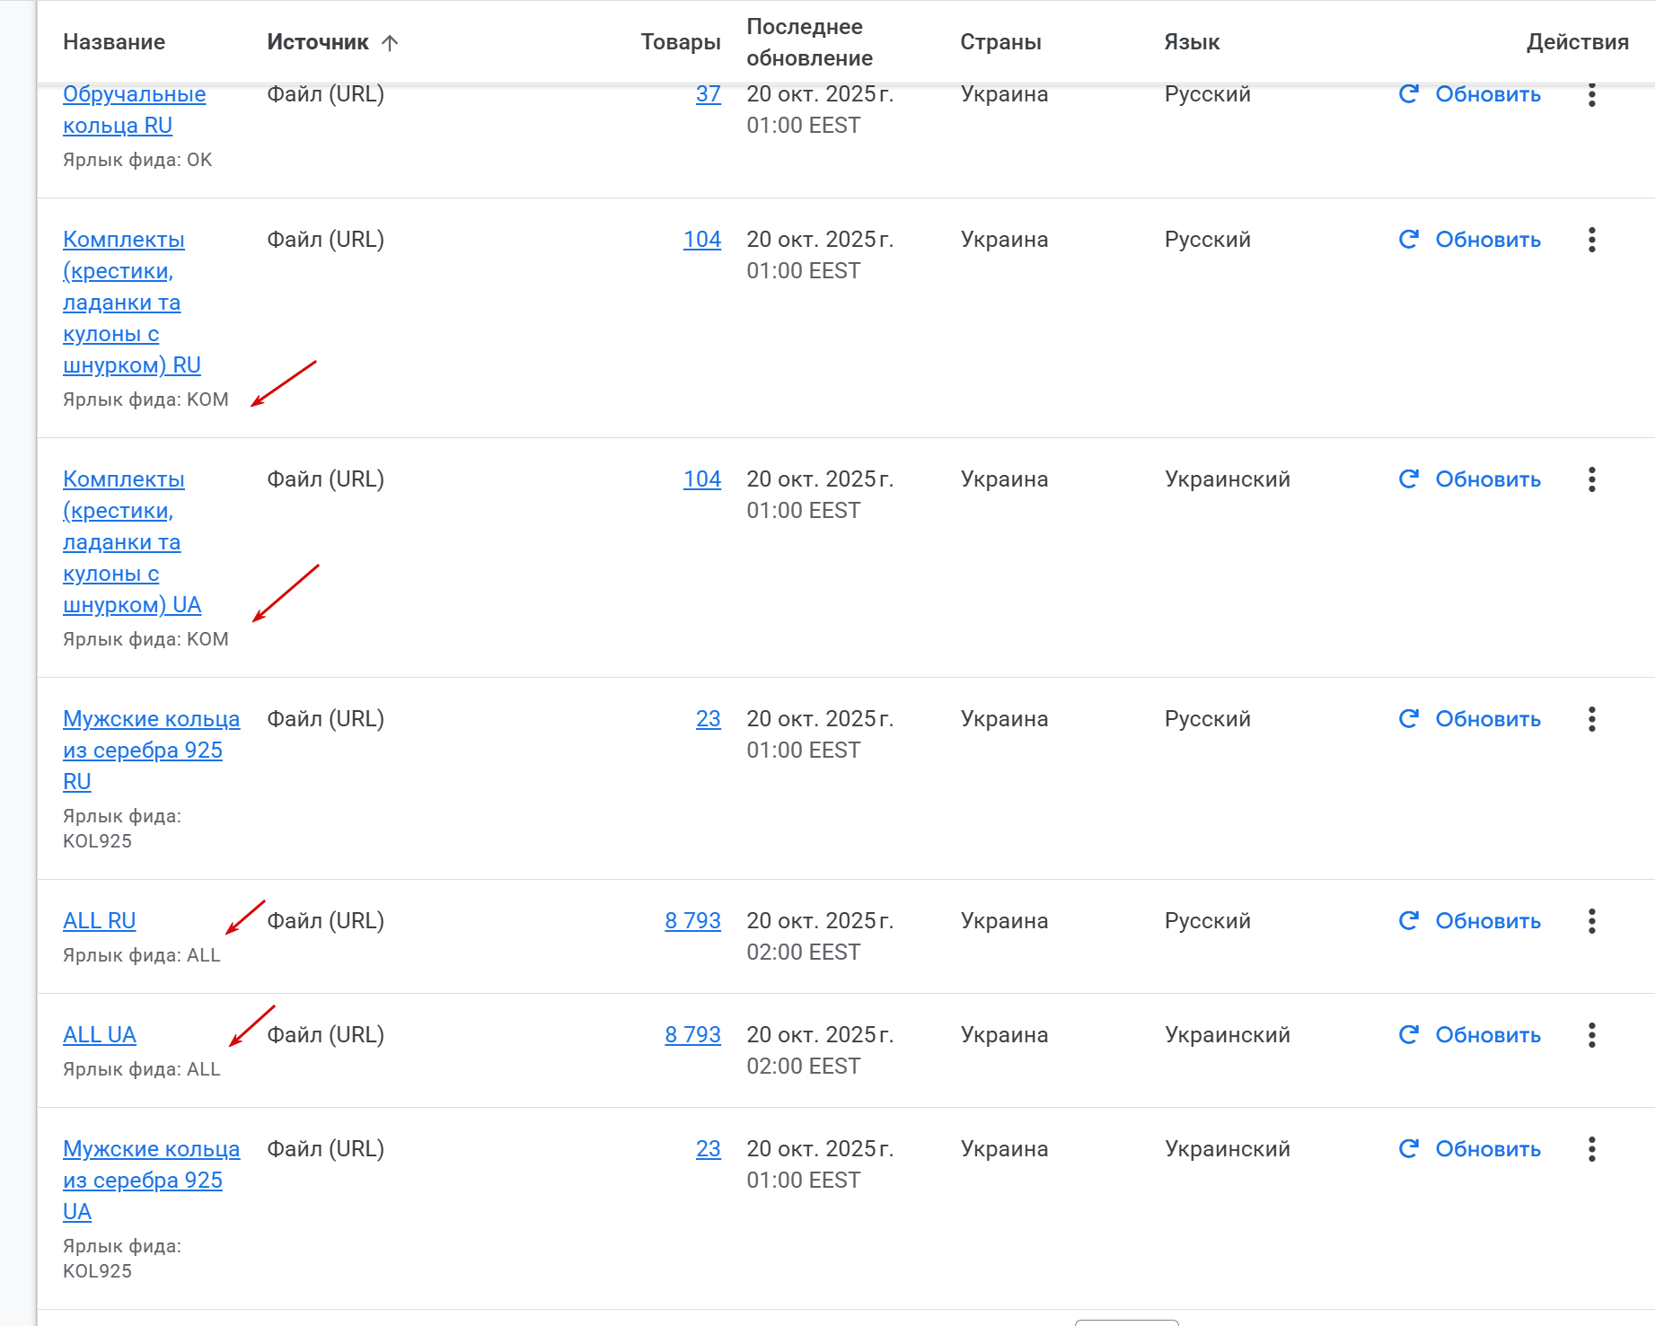Open more actions menu for ALL UA
This screenshot has width=1656, height=1326.
point(1591,1035)
